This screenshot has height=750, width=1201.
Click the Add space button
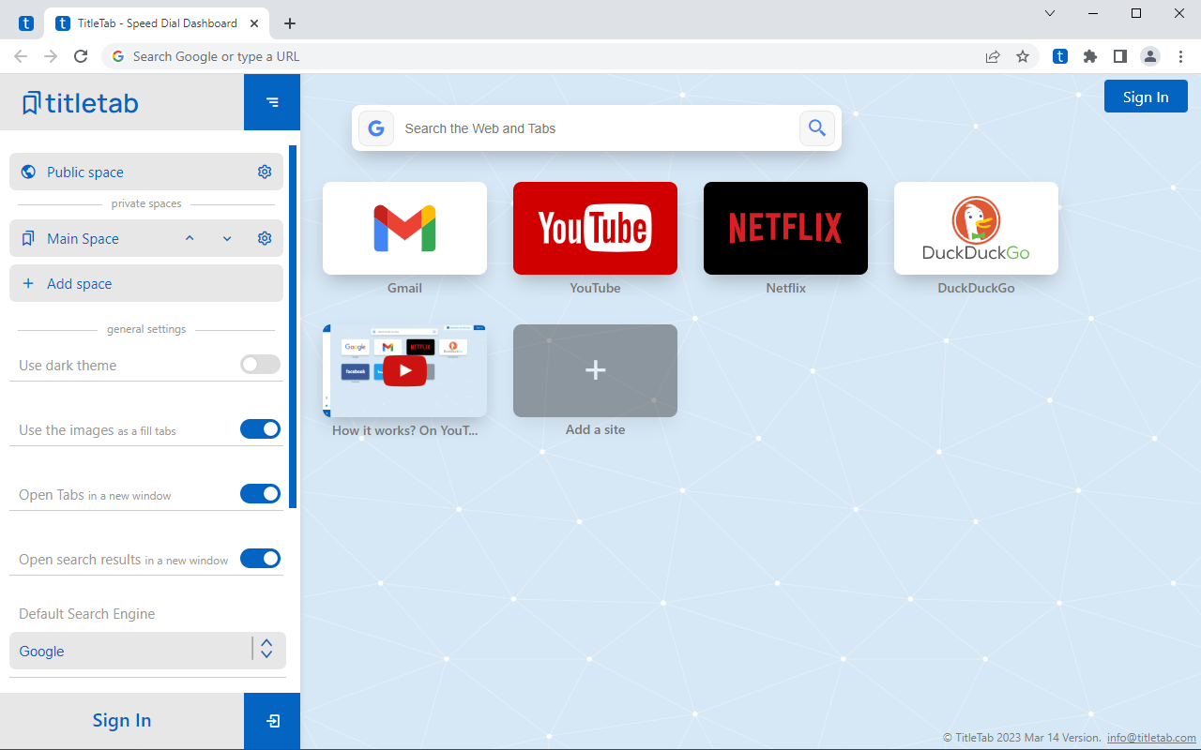pos(146,283)
